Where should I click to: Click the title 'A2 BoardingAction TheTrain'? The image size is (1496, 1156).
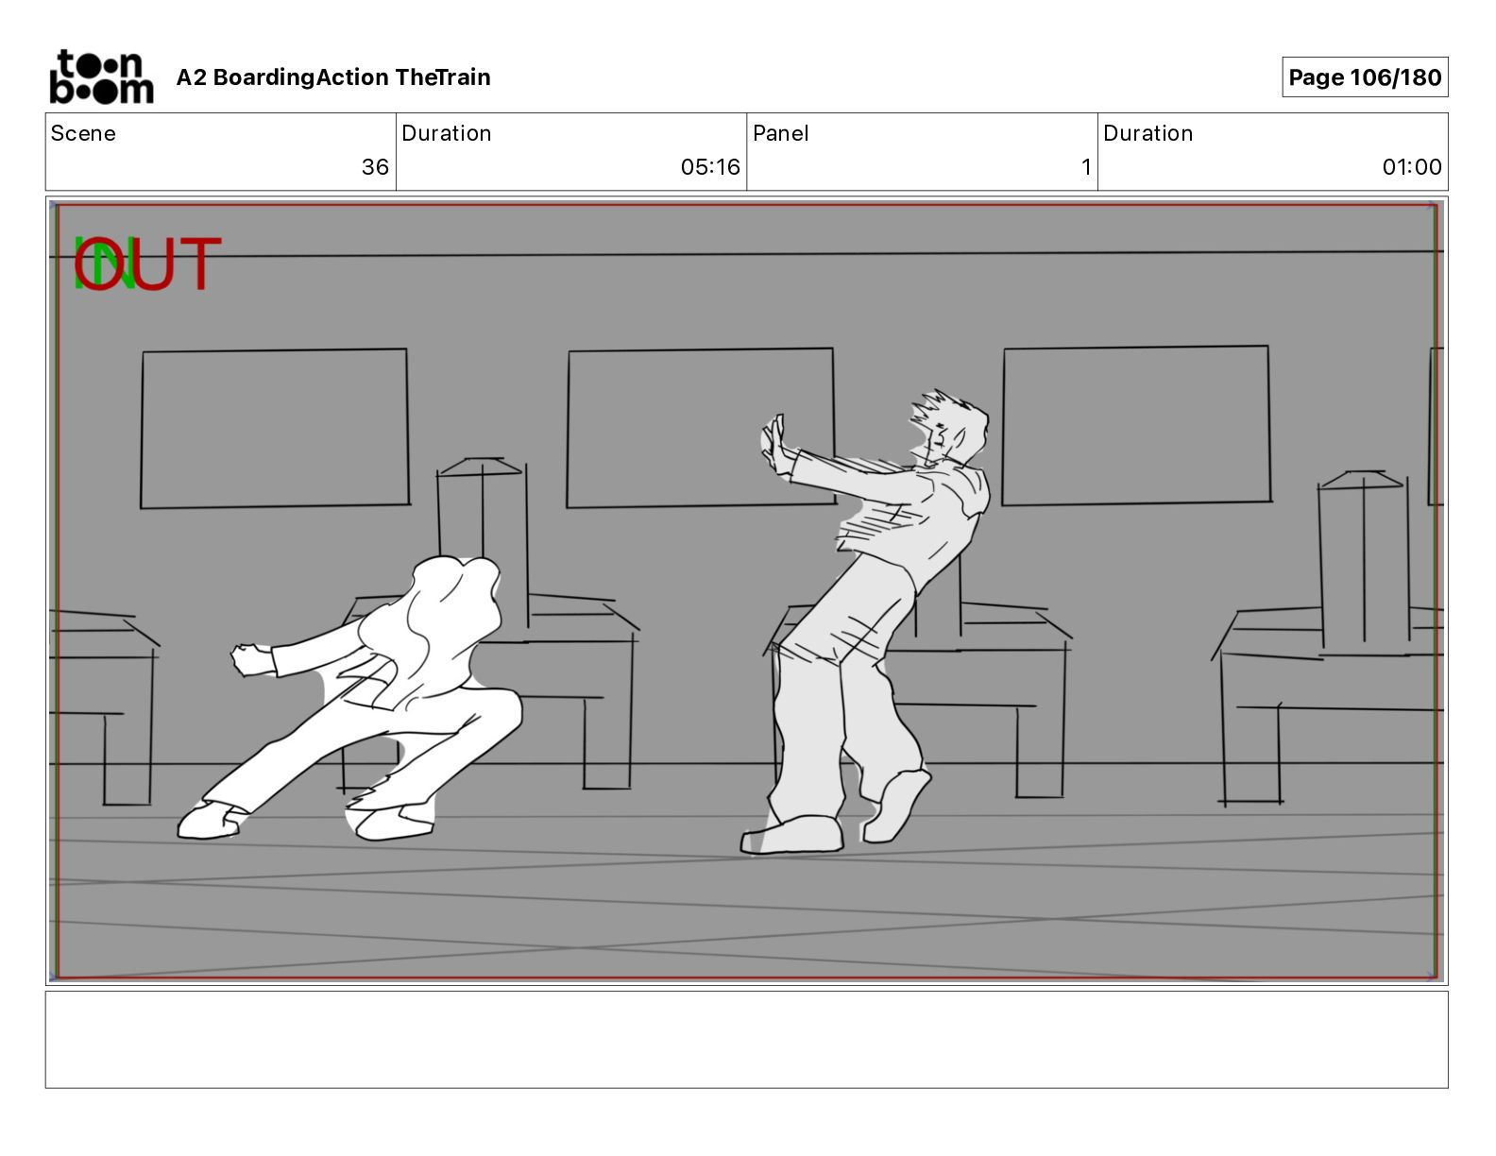click(333, 77)
